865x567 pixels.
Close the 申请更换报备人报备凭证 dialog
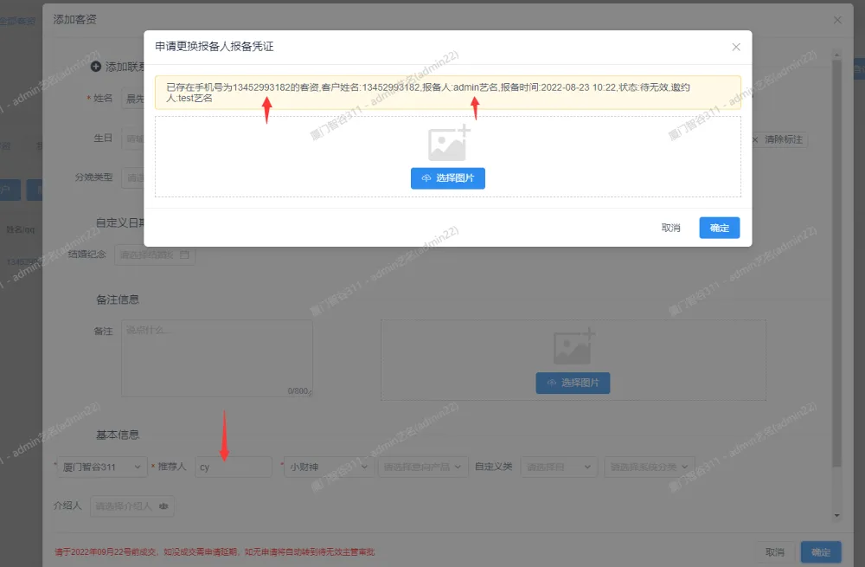pyautogui.click(x=736, y=47)
